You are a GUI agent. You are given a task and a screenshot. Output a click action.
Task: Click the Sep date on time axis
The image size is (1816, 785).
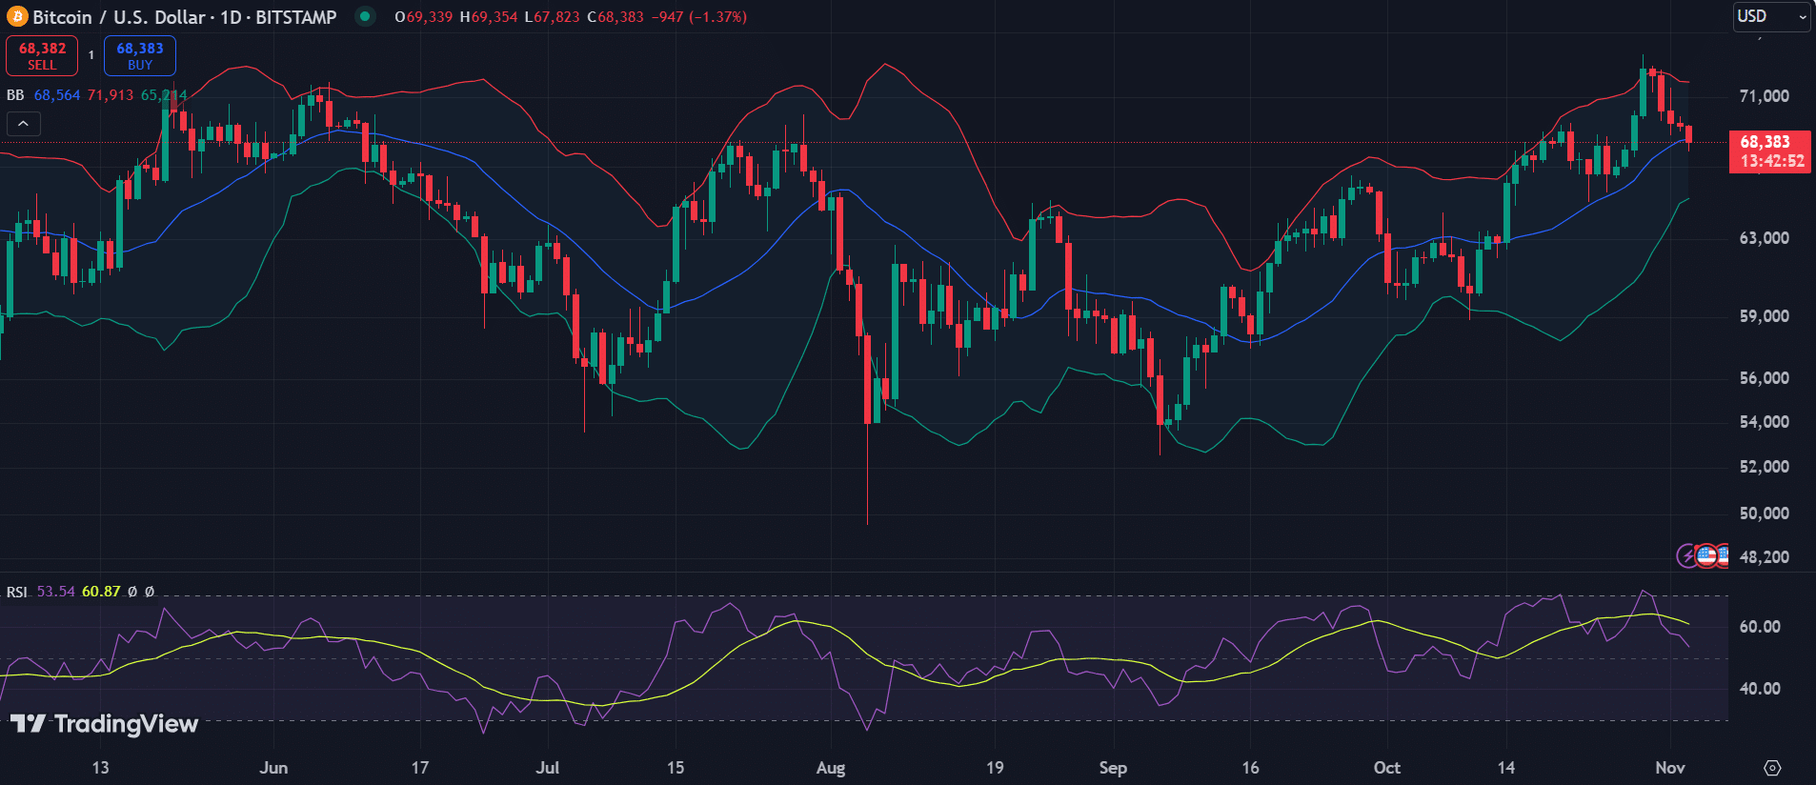(x=1113, y=768)
